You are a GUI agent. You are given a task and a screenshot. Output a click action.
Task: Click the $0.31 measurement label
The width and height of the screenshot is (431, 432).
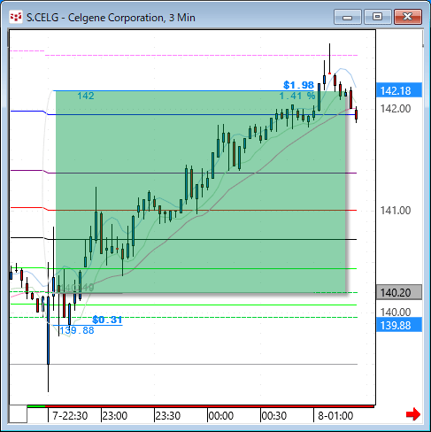107,320
